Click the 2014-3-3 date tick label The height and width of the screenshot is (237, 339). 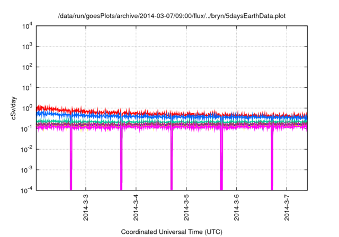(x=86, y=207)
